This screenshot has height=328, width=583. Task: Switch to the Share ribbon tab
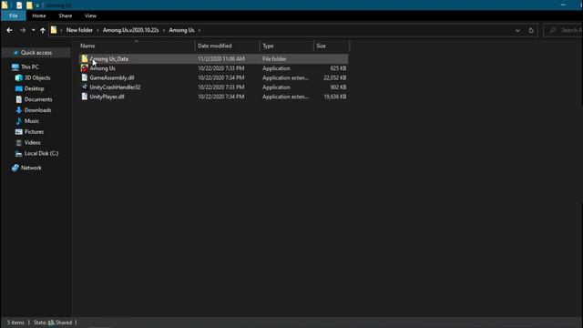[x=65, y=15]
